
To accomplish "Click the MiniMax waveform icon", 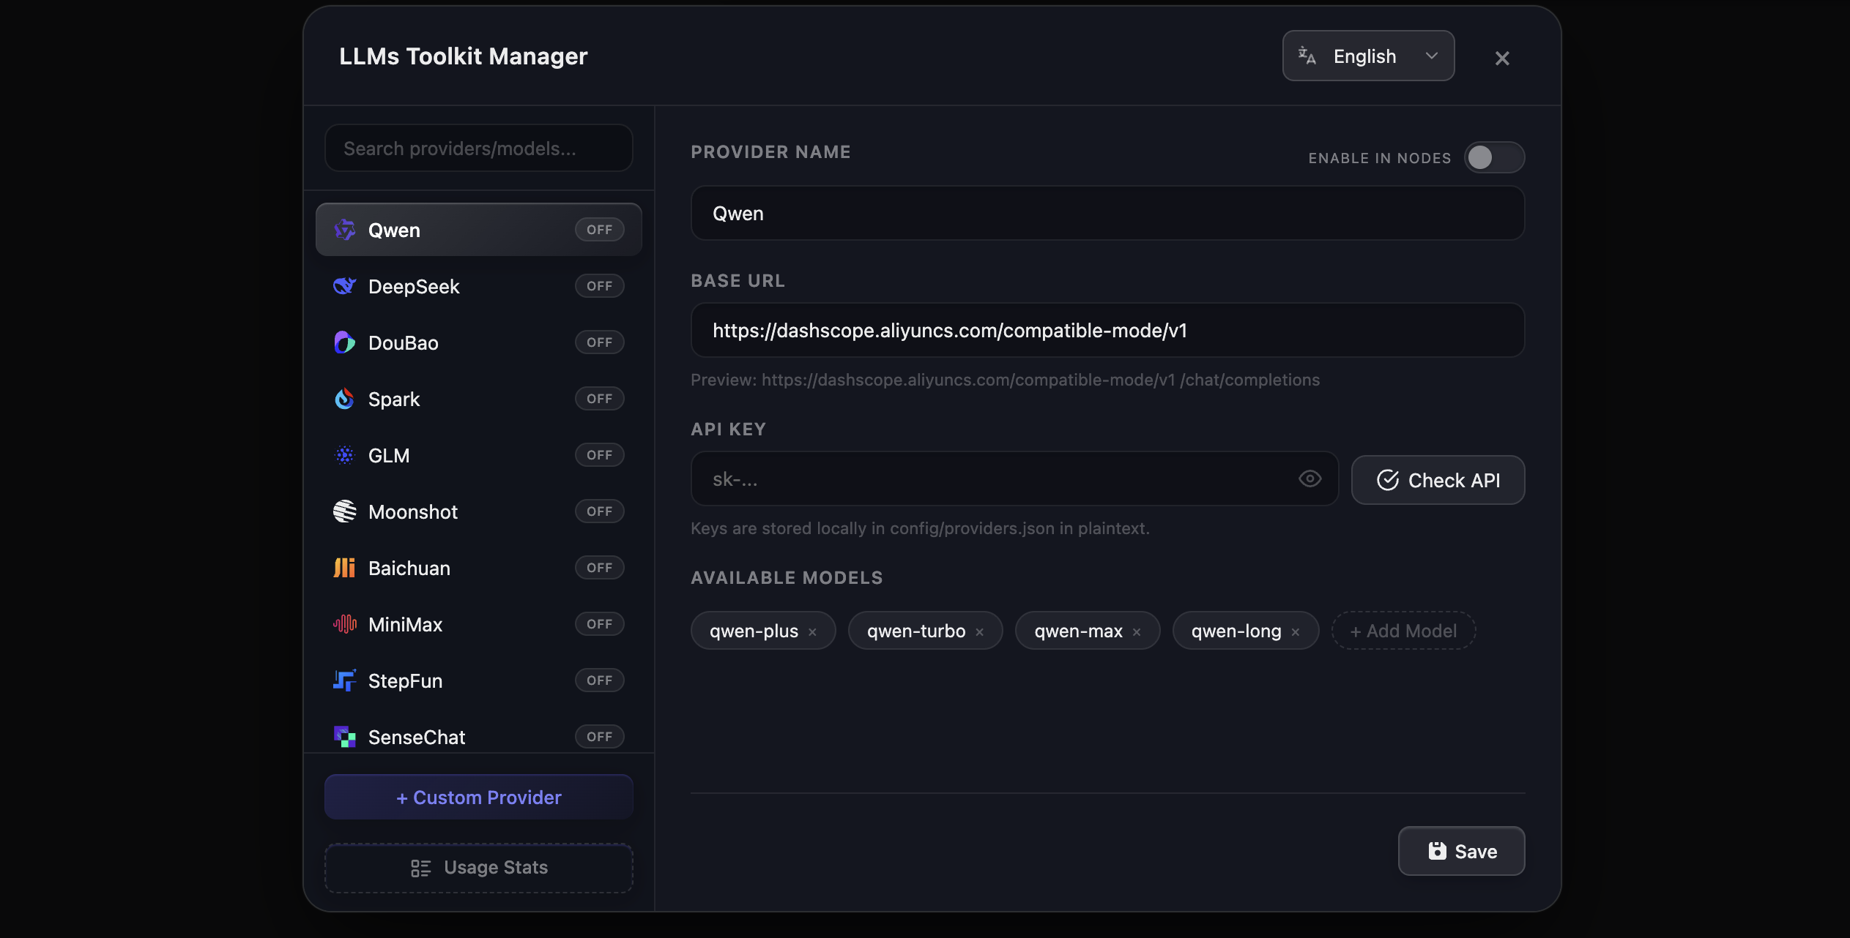I will coord(344,624).
